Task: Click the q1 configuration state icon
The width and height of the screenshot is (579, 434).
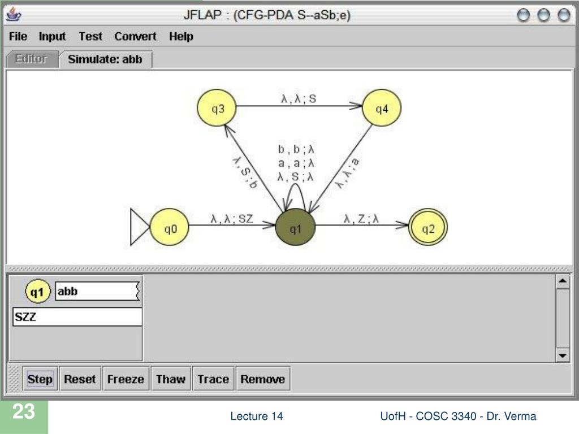Action: [37, 292]
